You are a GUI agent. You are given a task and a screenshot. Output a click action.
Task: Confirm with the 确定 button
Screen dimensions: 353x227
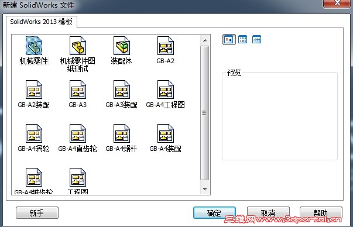(214, 213)
